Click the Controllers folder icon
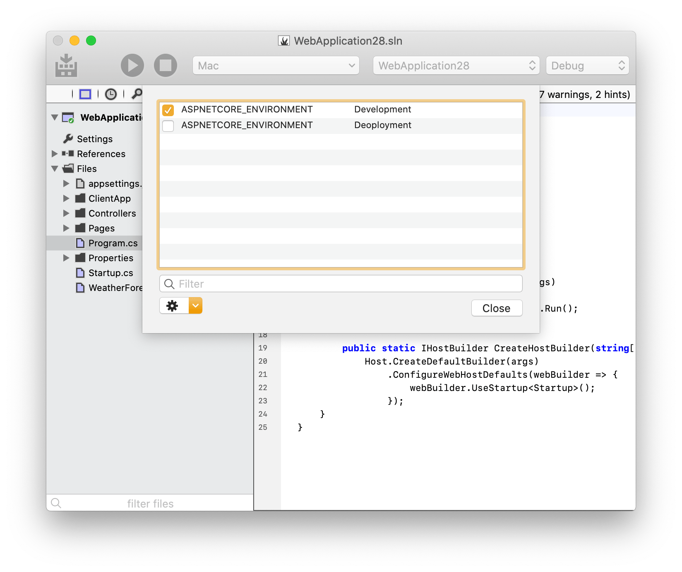The height and width of the screenshot is (572, 682). click(x=80, y=213)
